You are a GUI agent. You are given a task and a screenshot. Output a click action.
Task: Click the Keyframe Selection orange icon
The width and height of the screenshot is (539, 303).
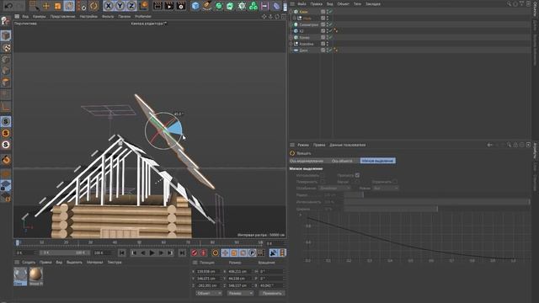[x=216, y=252]
